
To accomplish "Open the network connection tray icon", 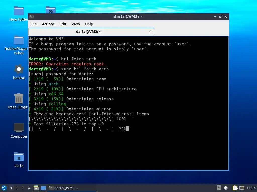I will click(242, 188).
